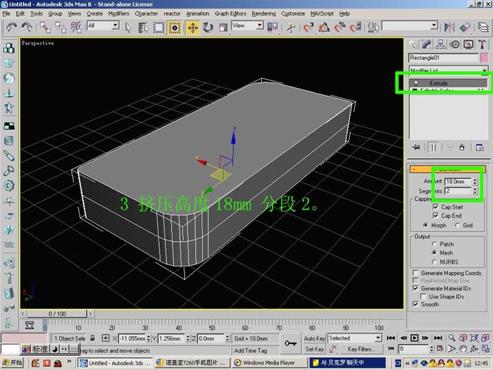The image size is (493, 370).
Task: Select the Grid capping radio button
Action: click(x=457, y=225)
